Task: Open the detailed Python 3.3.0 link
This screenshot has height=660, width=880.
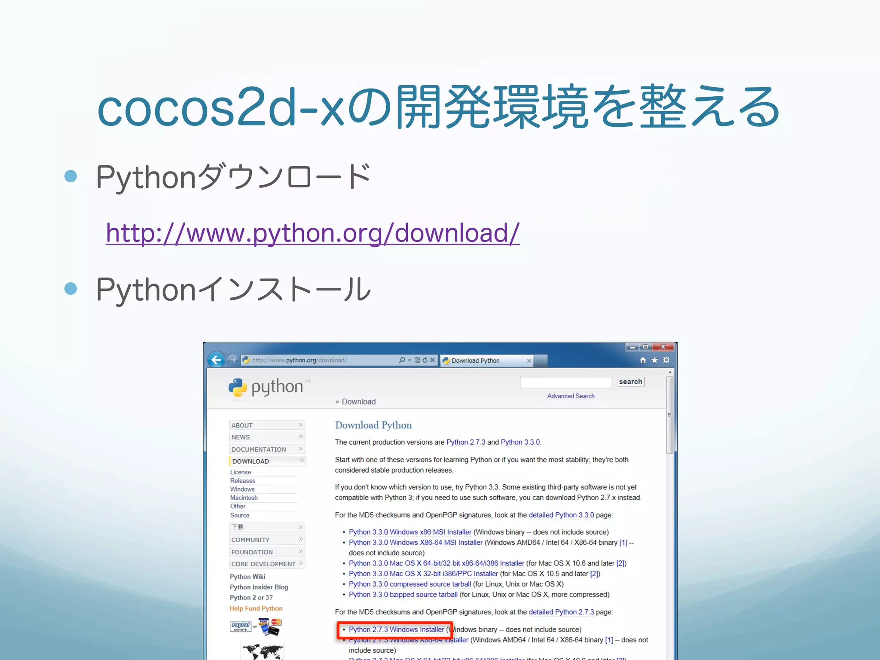Action: [x=561, y=515]
